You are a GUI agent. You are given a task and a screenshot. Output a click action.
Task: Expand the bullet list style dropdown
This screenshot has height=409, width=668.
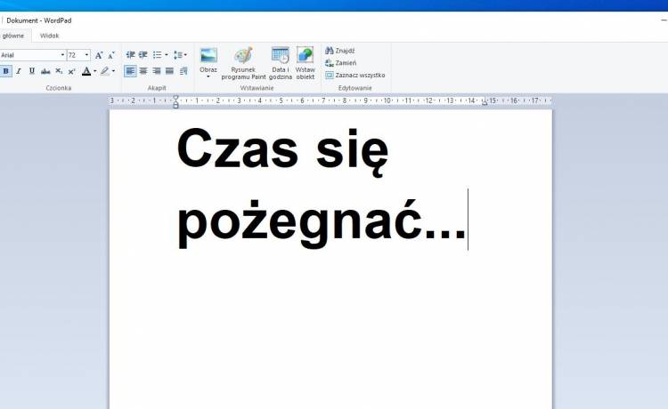point(167,55)
